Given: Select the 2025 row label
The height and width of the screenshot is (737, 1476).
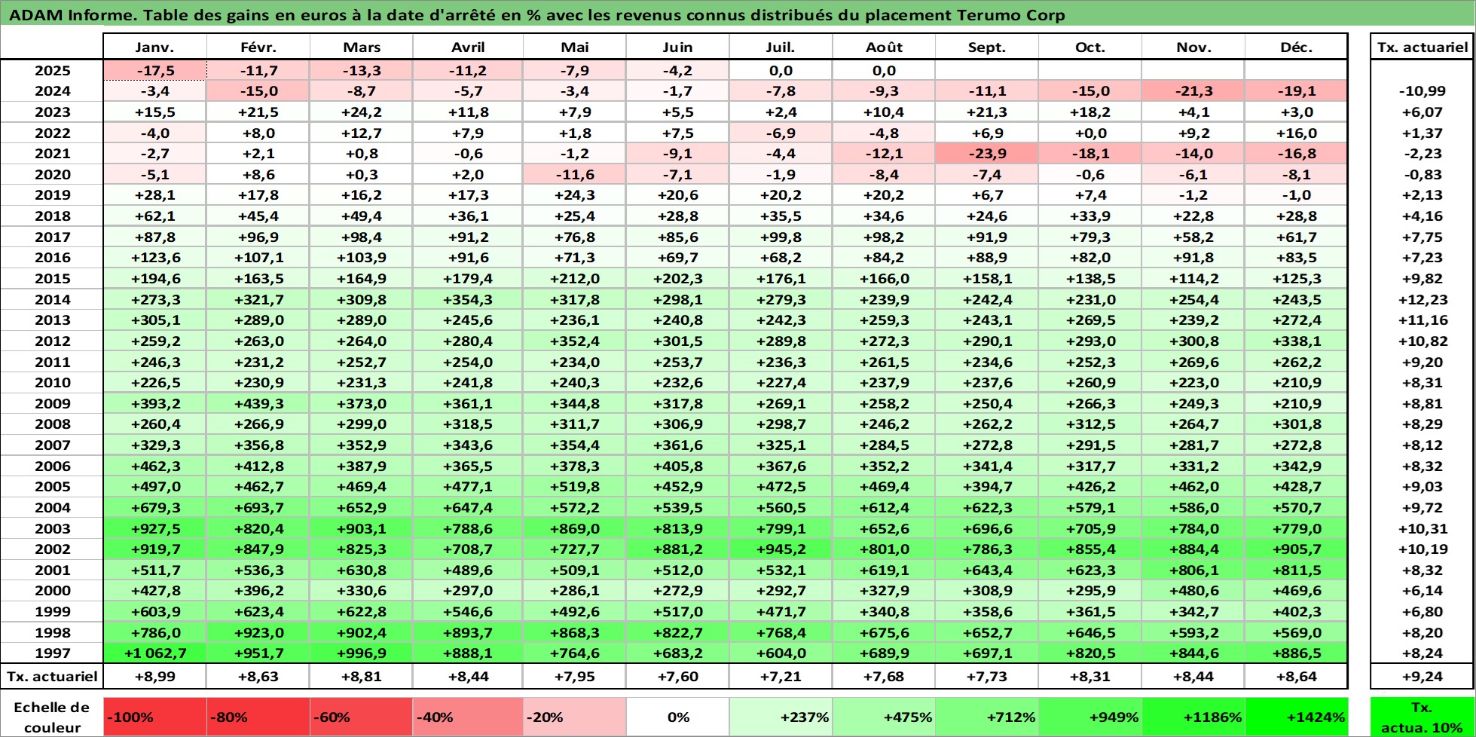Looking at the screenshot, I should (52, 70).
